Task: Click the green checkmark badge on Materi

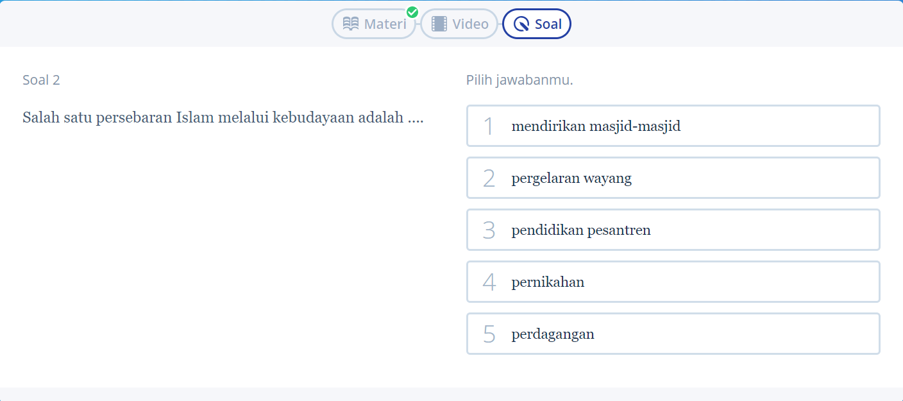Action: (412, 12)
